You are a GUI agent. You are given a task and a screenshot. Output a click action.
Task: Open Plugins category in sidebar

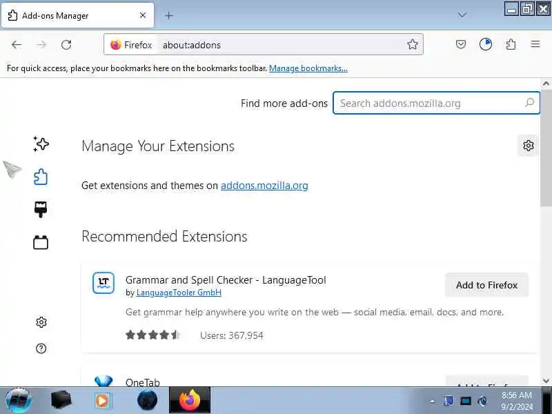point(41,242)
